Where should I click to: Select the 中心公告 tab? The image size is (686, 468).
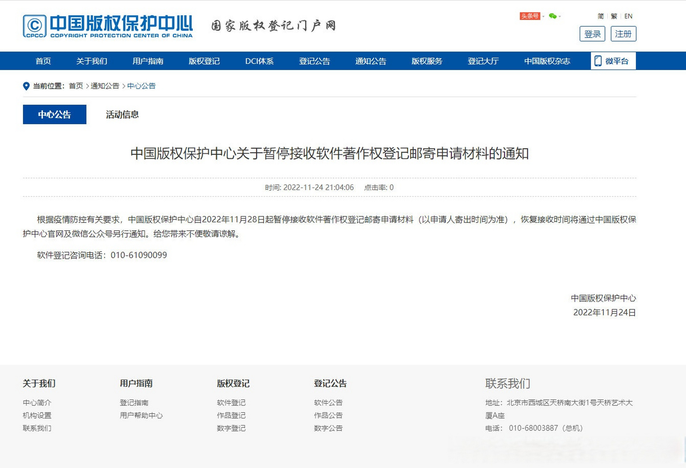point(55,114)
